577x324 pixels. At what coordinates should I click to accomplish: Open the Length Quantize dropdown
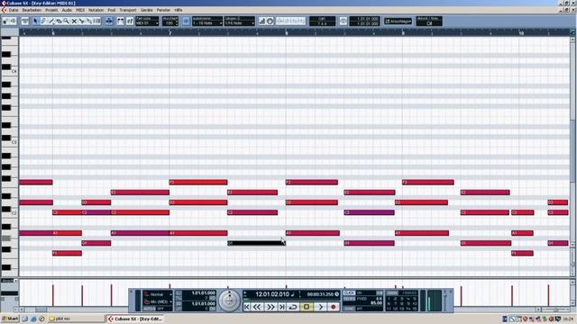[x=240, y=23]
